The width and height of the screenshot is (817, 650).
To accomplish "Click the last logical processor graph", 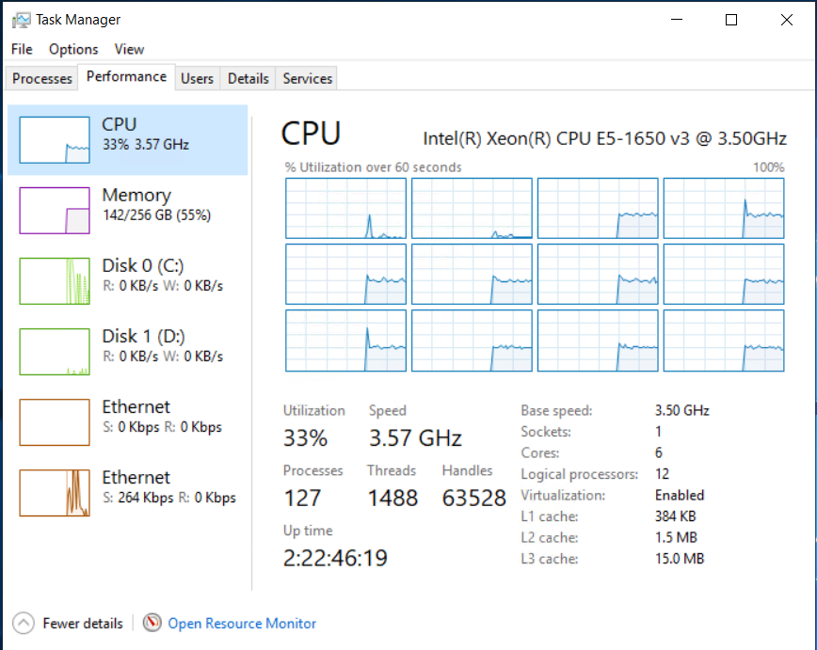I will click(x=724, y=340).
